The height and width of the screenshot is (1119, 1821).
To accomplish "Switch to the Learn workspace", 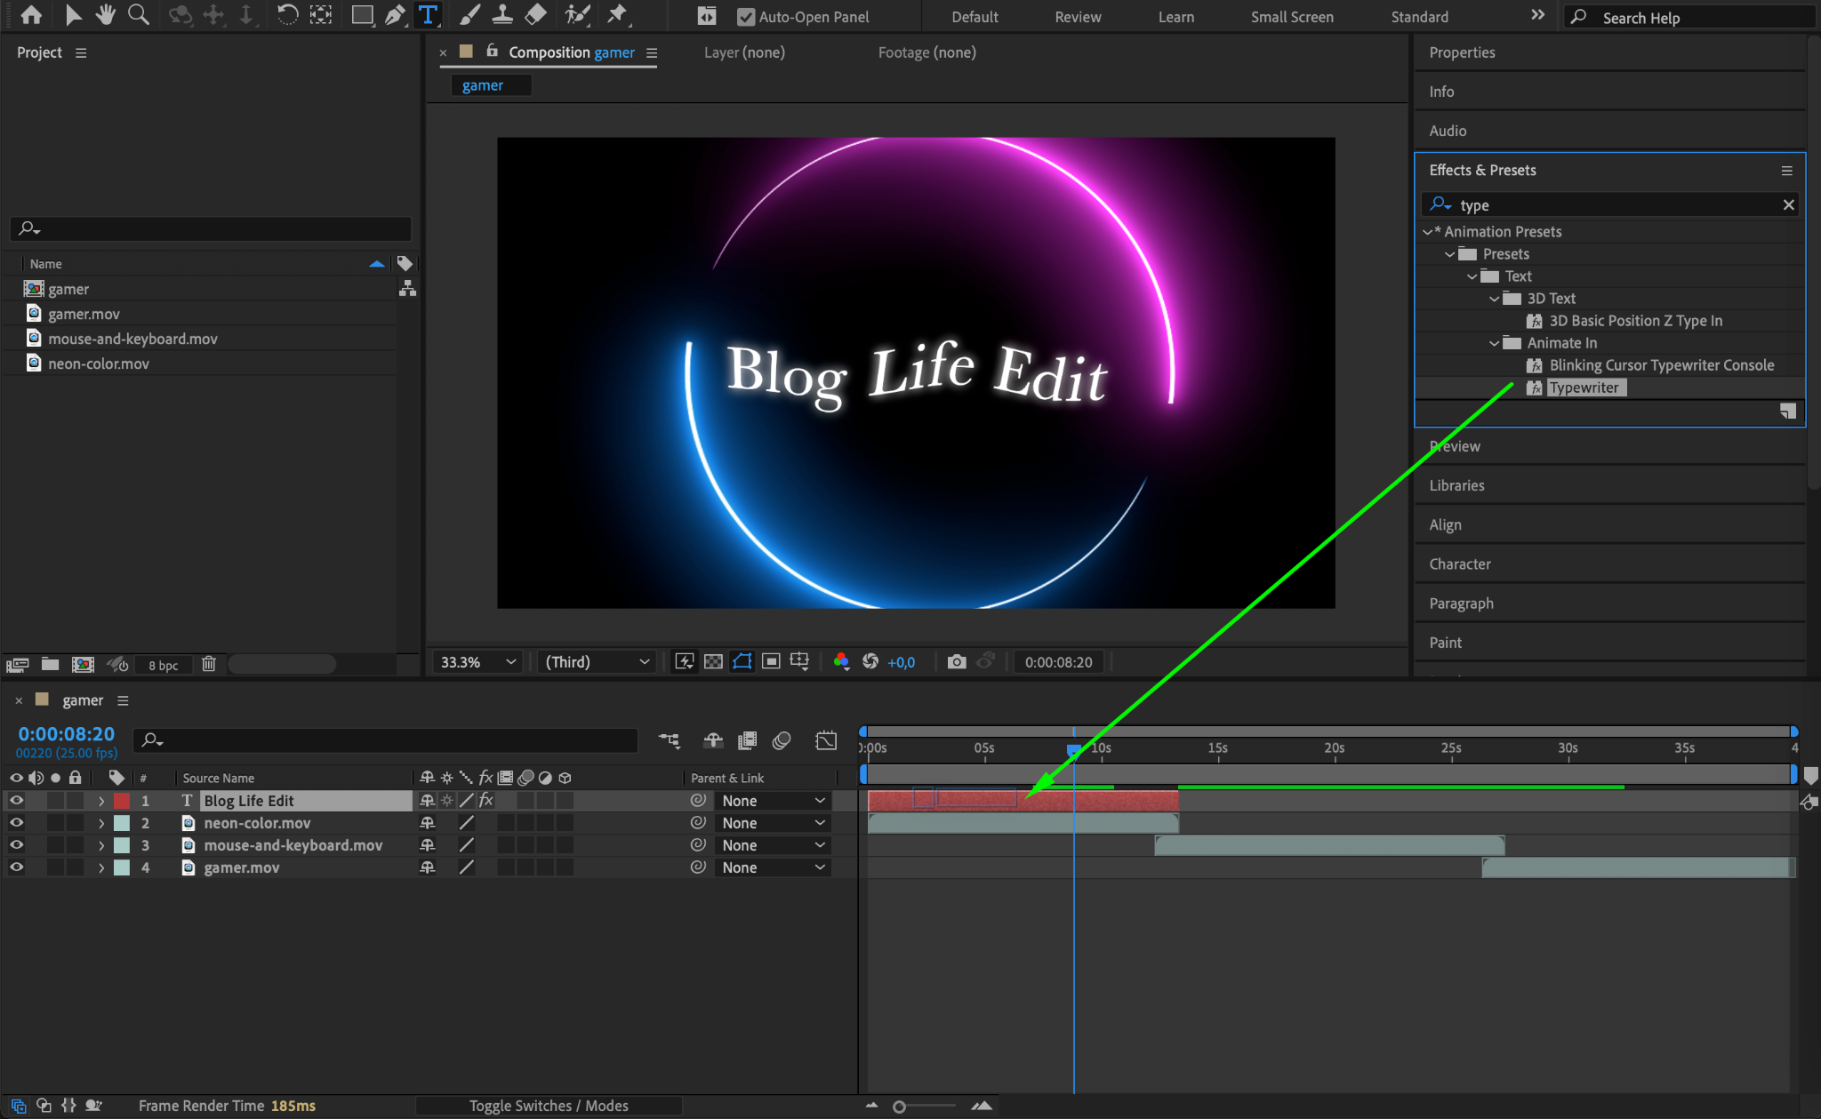I will coord(1175,17).
